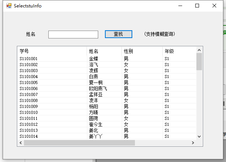Click the list's vertical scrollbar up arrow

tap(199, 50)
